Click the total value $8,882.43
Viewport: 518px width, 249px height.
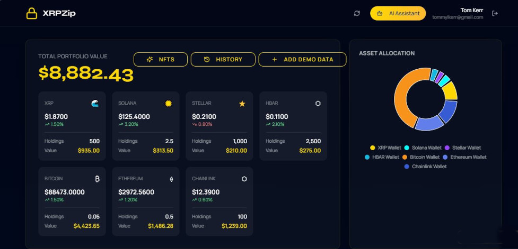tap(86, 73)
